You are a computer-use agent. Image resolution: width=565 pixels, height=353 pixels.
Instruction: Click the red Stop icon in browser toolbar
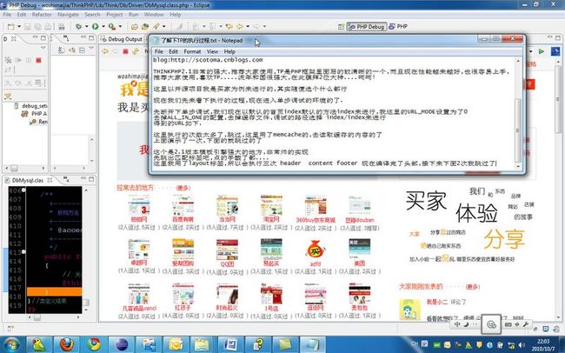[125, 51]
